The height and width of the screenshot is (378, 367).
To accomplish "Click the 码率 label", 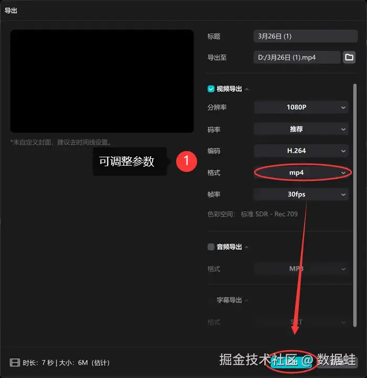I will pyautogui.click(x=213, y=129).
